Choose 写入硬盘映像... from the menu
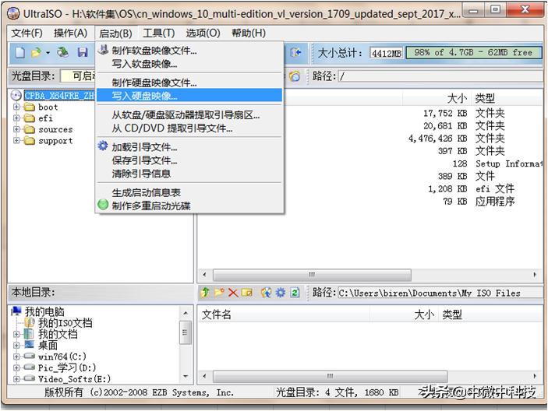The height and width of the screenshot is (411, 548). pos(189,95)
